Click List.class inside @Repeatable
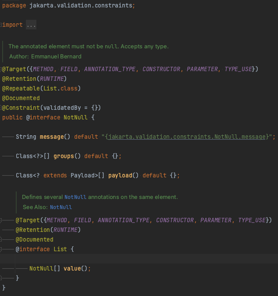278x296 pixels. pyautogui.click(x=61, y=88)
